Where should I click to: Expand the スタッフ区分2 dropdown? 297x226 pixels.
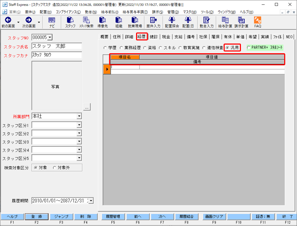(79, 133)
